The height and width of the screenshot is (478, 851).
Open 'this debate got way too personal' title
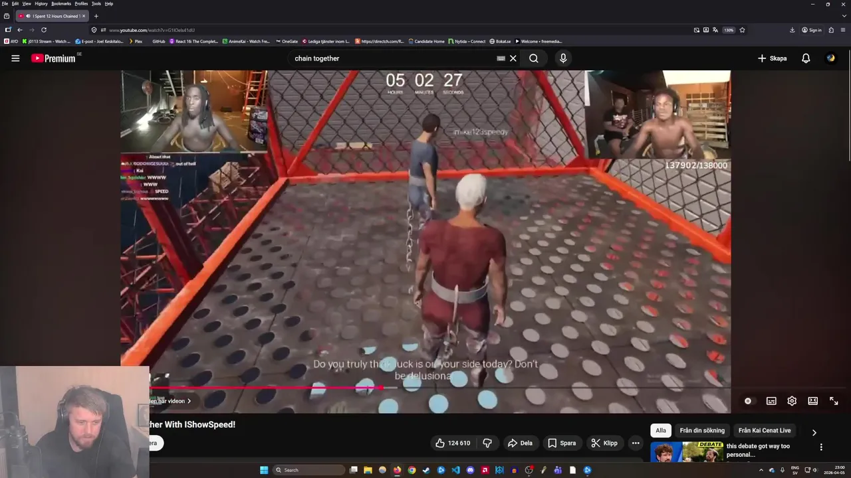pos(758,451)
